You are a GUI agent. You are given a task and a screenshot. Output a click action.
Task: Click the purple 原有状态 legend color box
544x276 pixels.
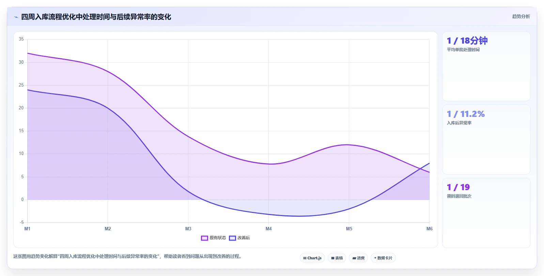[204, 238]
